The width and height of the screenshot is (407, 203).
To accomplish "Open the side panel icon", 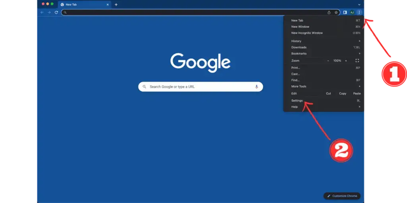I will click(x=345, y=12).
